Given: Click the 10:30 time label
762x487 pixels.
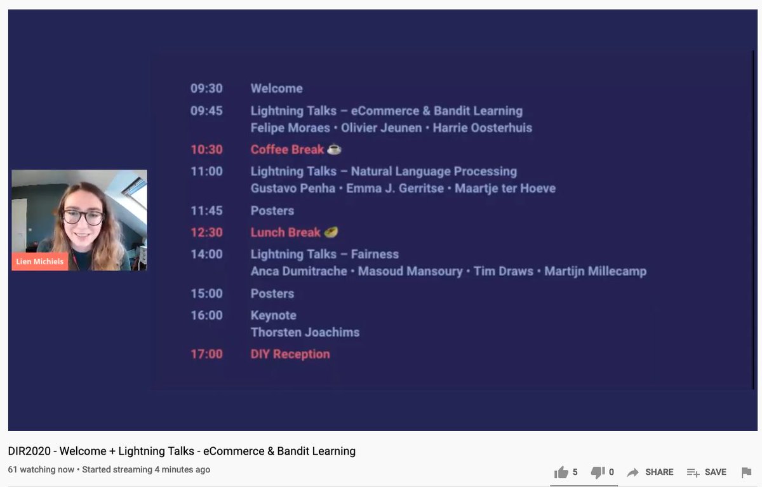Looking at the screenshot, I should [x=206, y=149].
